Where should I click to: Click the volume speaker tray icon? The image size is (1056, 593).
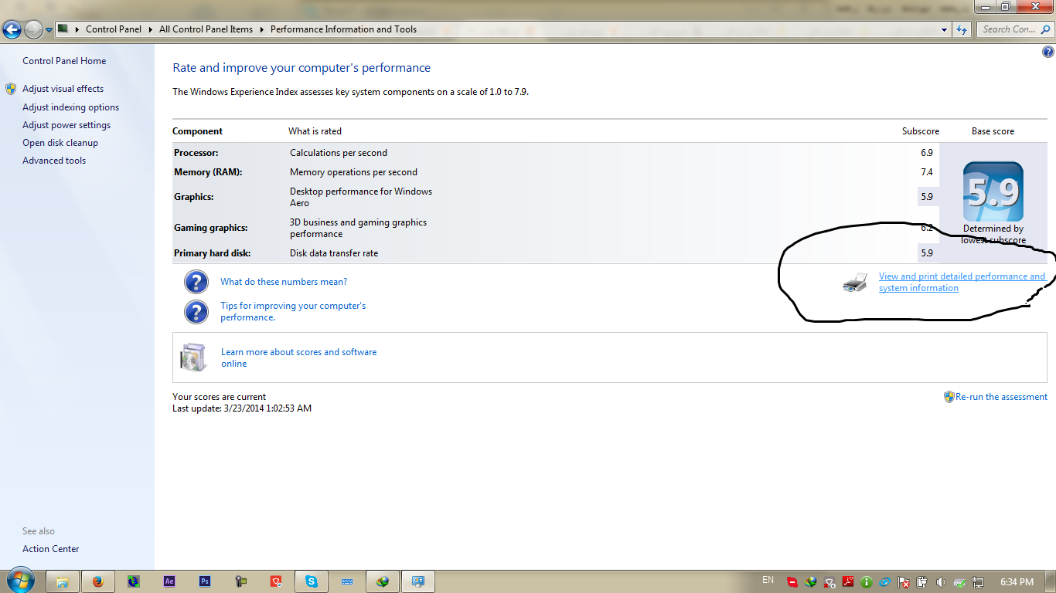coord(941,582)
